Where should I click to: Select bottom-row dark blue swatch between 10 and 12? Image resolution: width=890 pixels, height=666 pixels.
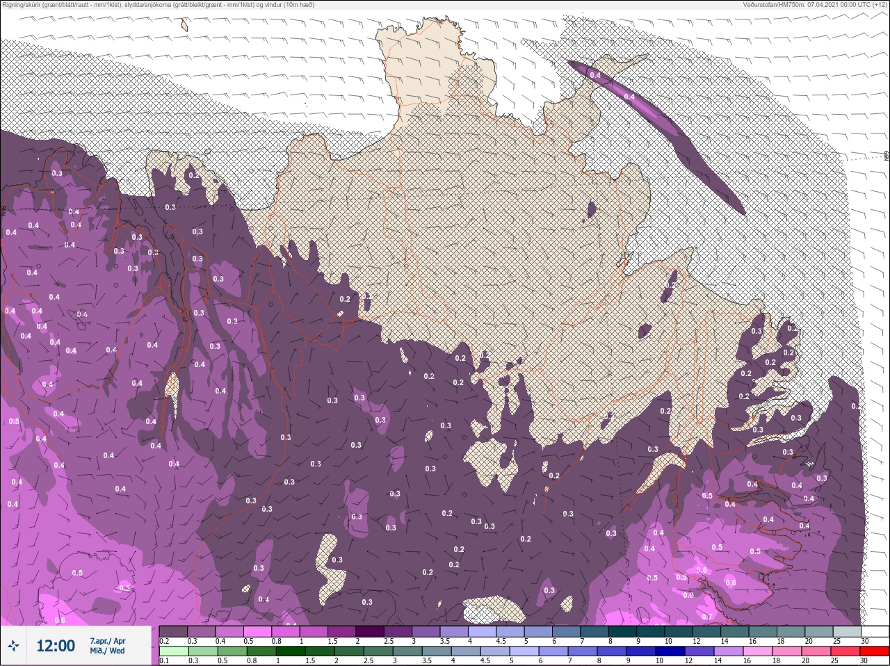click(x=670, y=651)
